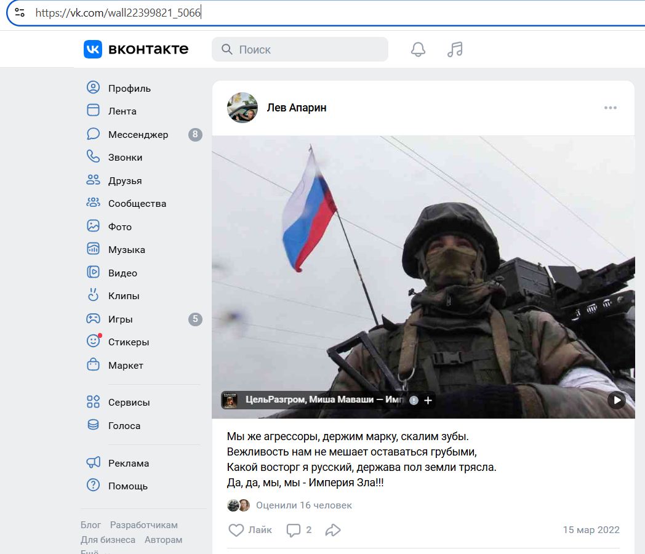This screenshot has width=645, height=554.
Task: Share the post with arrow icon
Action: coord(333,530)
